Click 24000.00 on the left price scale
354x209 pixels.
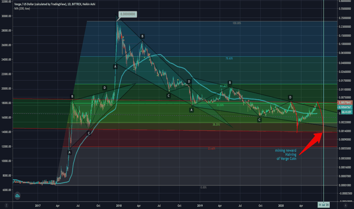(x=6, y=60)
